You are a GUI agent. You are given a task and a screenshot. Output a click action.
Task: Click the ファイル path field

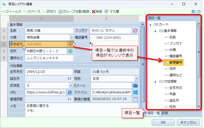pos(111,92)
